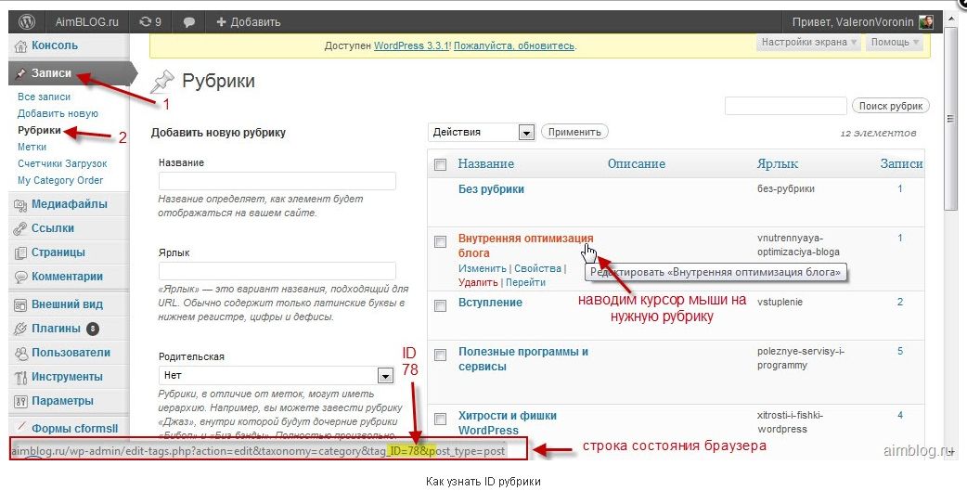Click the Формы cformsII pencil icon
The height and width of the screenshot is (491, 967).
[x=20, y=426]
